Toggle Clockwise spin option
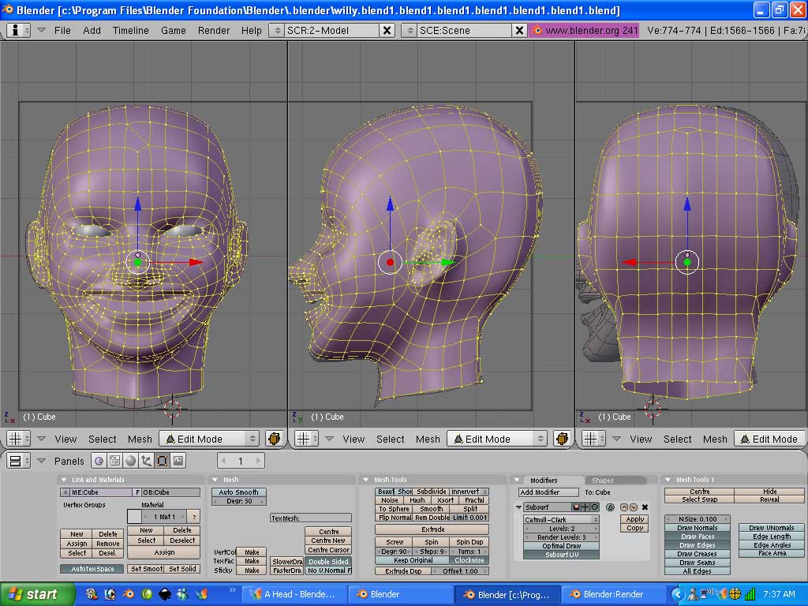 pos(469,560)
